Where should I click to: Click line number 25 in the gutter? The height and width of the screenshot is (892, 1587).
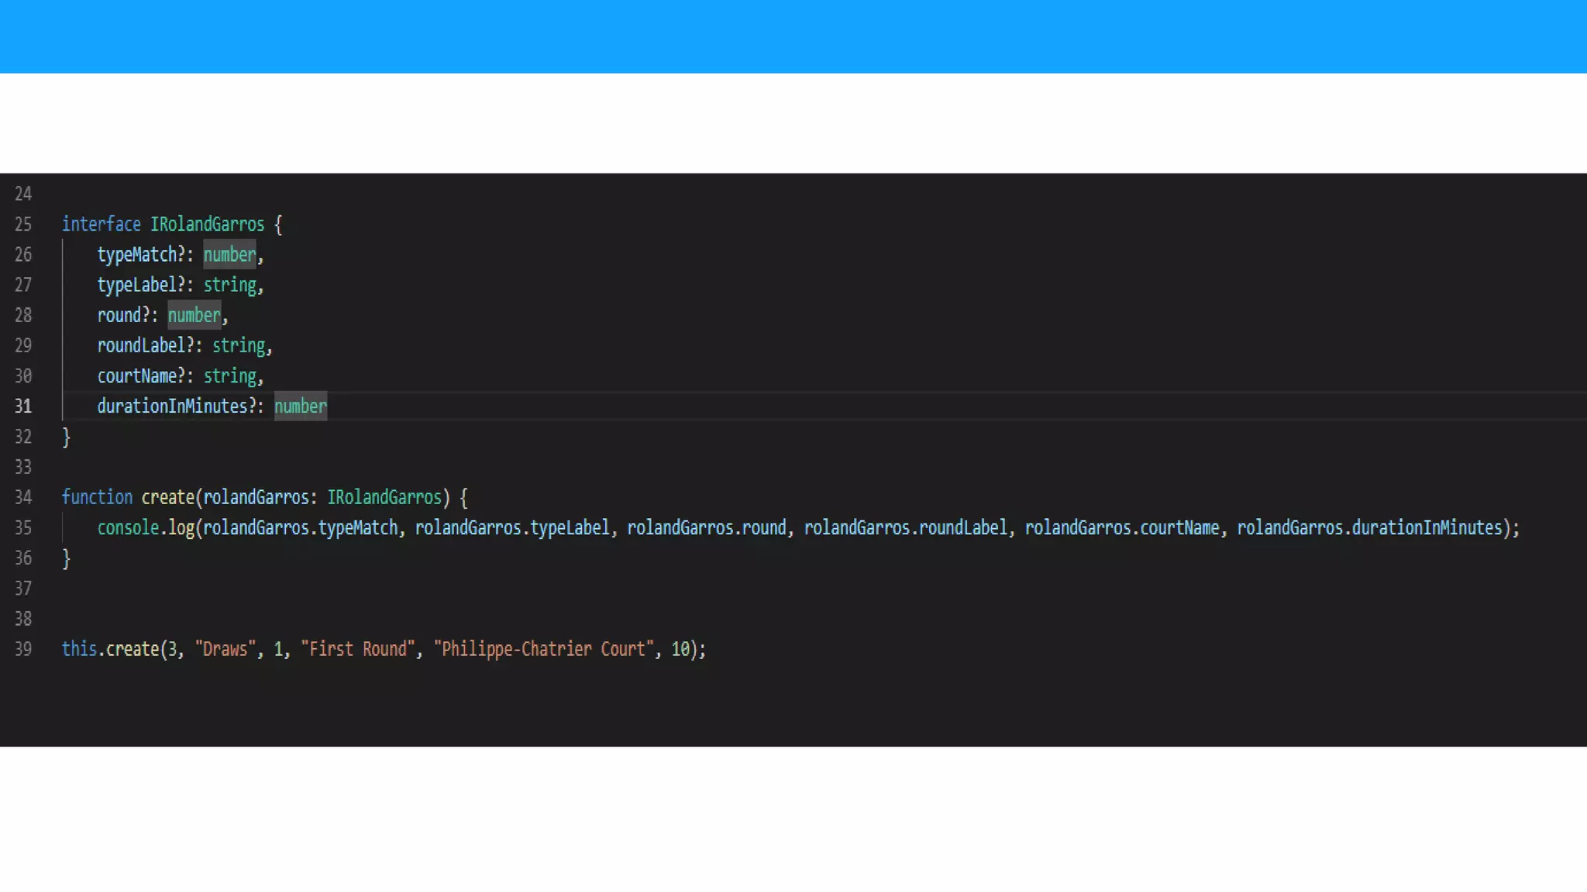click(x=23, y=225)
